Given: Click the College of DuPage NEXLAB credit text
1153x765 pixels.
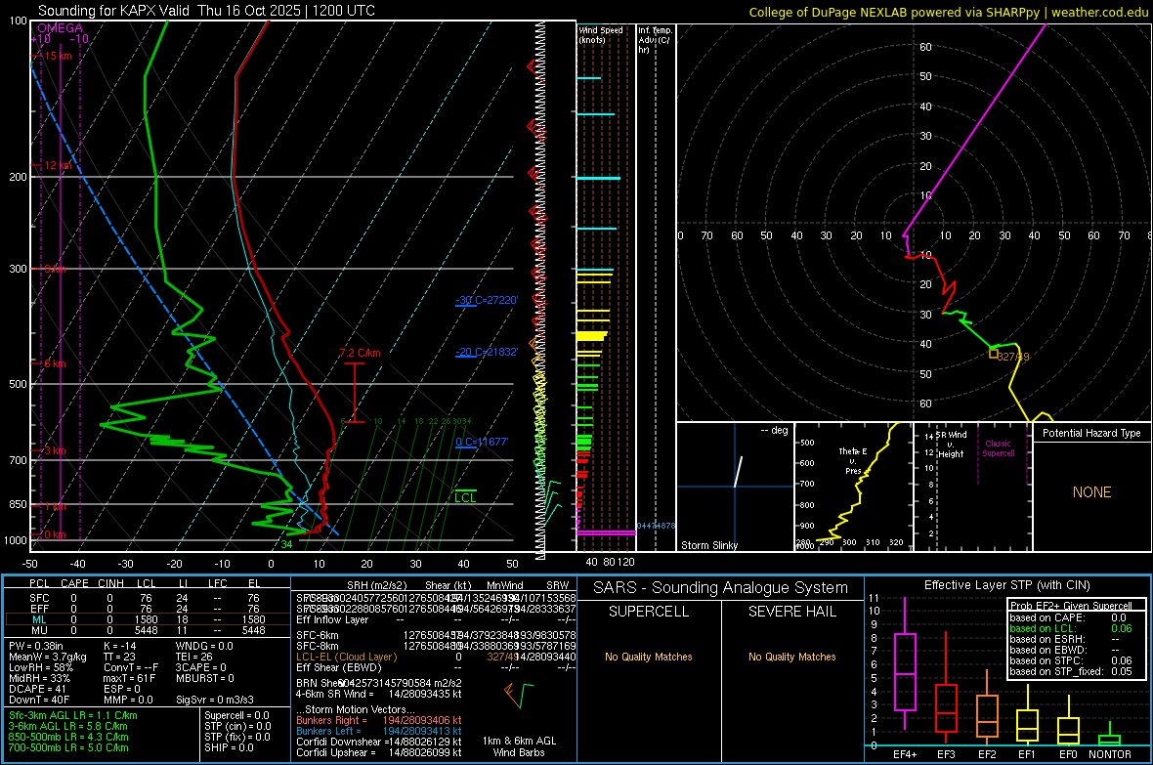Looking at the screenshot, I should (x=948, y=12).
